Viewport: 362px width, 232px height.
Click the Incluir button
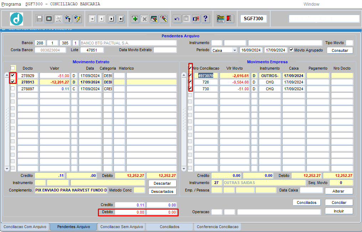pos(339,211)
